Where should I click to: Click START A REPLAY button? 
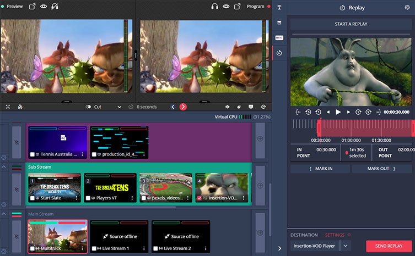click(351, 24)
